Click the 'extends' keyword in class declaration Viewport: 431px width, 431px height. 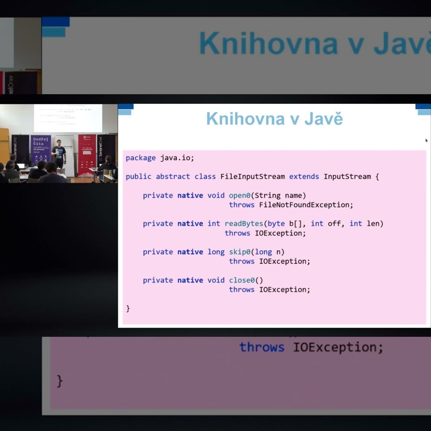304,176
